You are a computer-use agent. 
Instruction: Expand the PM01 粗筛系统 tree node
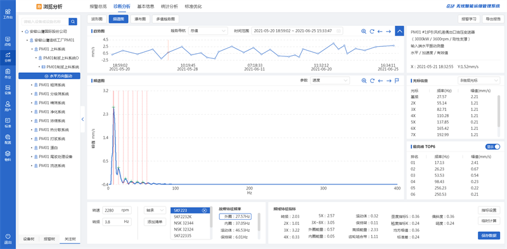click(x=32, y=85)
